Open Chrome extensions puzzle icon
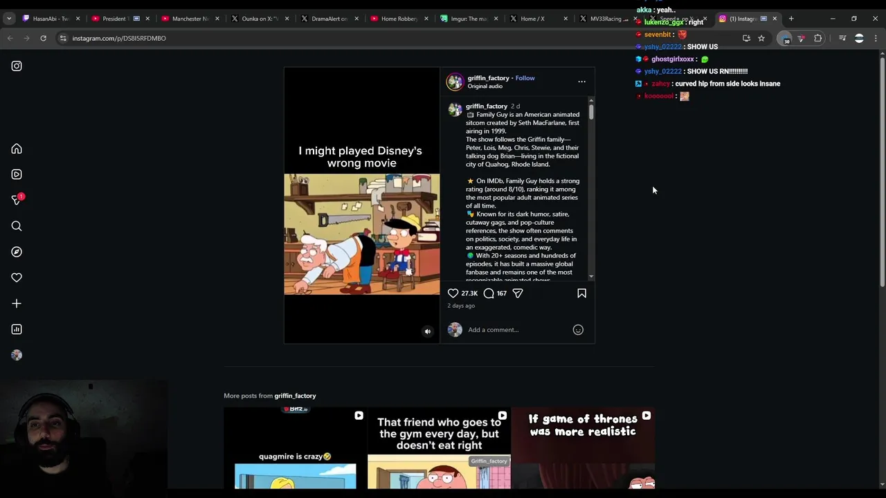This screenshot has height=498, width=886. [x=818, y=38]
